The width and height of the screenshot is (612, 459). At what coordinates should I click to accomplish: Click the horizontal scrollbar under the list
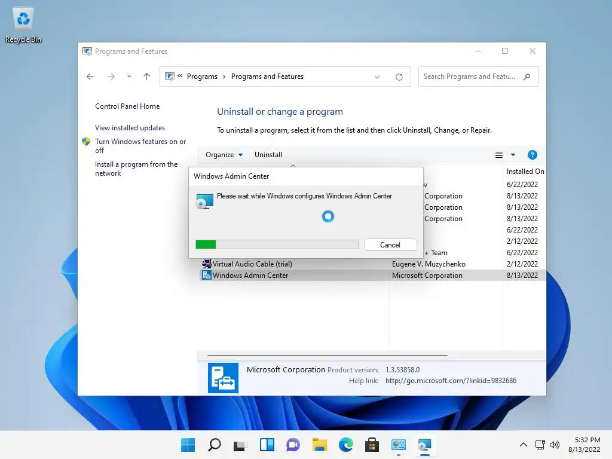[327, 356]
